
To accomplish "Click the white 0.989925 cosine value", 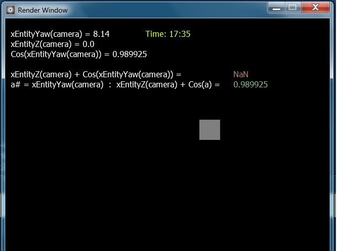I will pyautogui.click(x=130, y=55).
